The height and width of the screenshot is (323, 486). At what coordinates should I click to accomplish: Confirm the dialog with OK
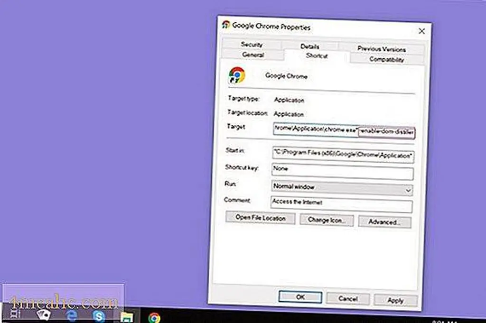pos(300,297)
